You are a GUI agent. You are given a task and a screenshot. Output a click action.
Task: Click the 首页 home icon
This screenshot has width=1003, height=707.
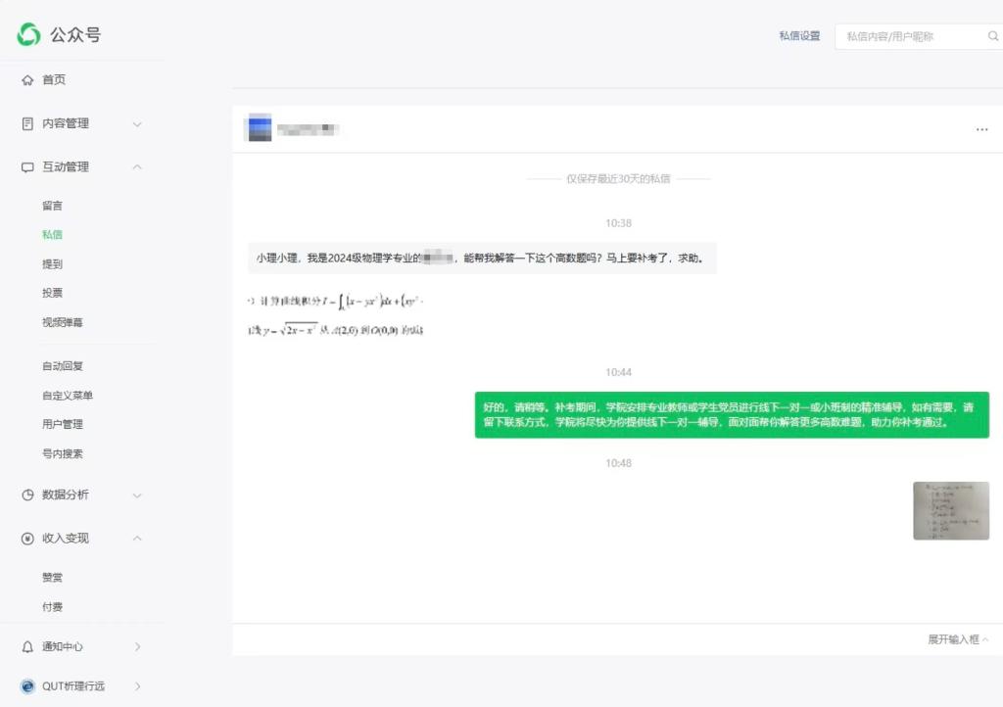(27, 80)
